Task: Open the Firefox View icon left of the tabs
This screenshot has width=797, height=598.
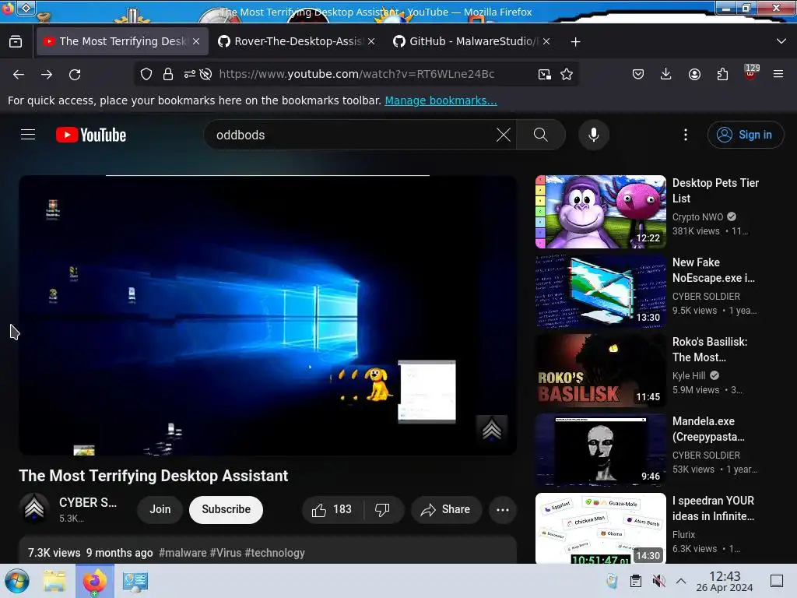Action: (16, 42)
